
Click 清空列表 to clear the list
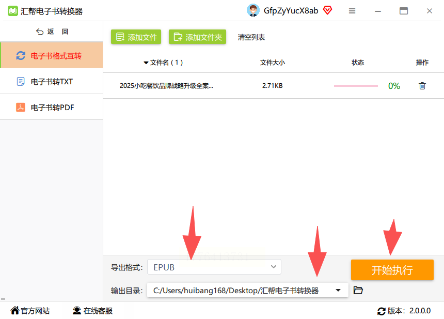251,37
